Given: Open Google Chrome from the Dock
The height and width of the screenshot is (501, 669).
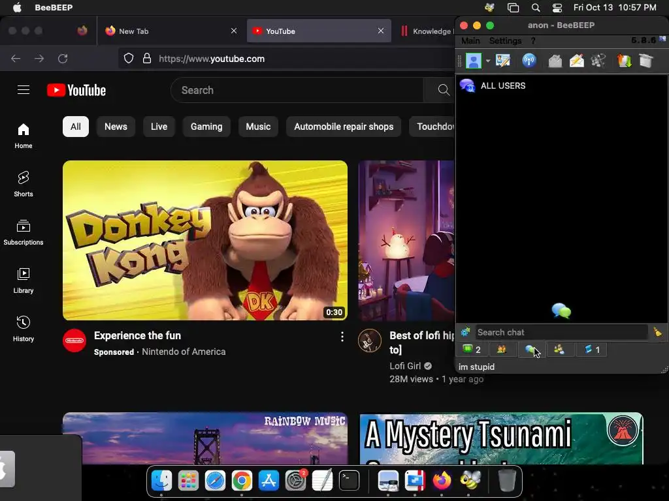Looking at the screenshot, I should tap(242, 481).
